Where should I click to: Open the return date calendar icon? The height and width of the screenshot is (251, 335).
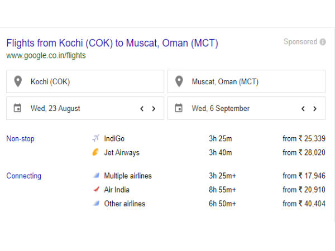coord(179,108)
